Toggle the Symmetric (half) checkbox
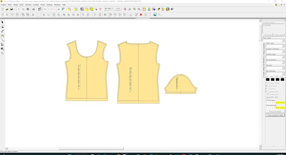 267,83
